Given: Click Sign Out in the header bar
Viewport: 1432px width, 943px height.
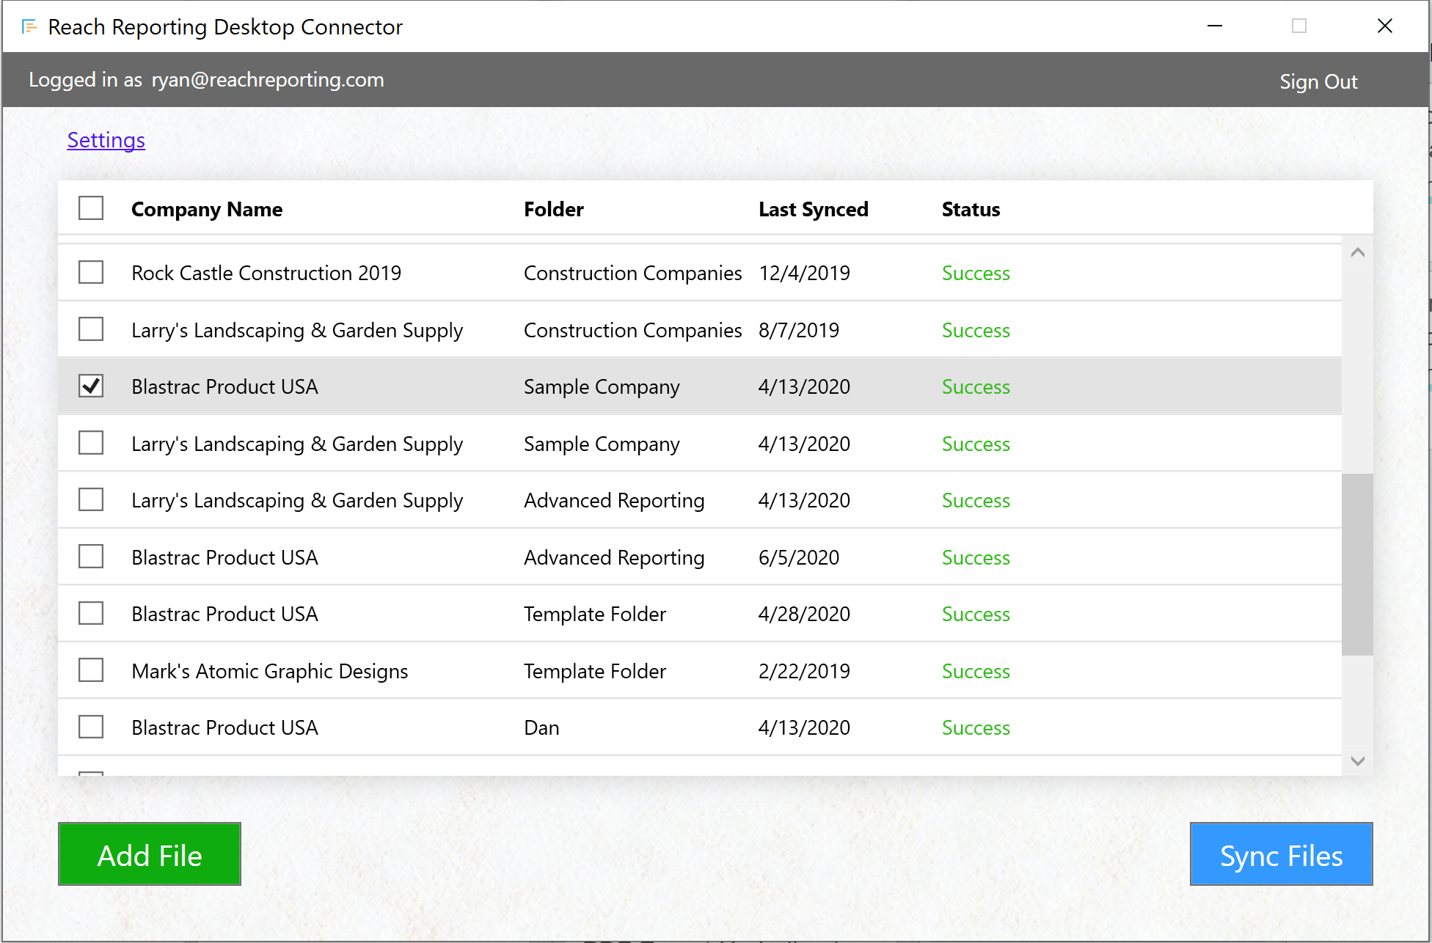Looking at the screenshot, I should [1318, 81].
